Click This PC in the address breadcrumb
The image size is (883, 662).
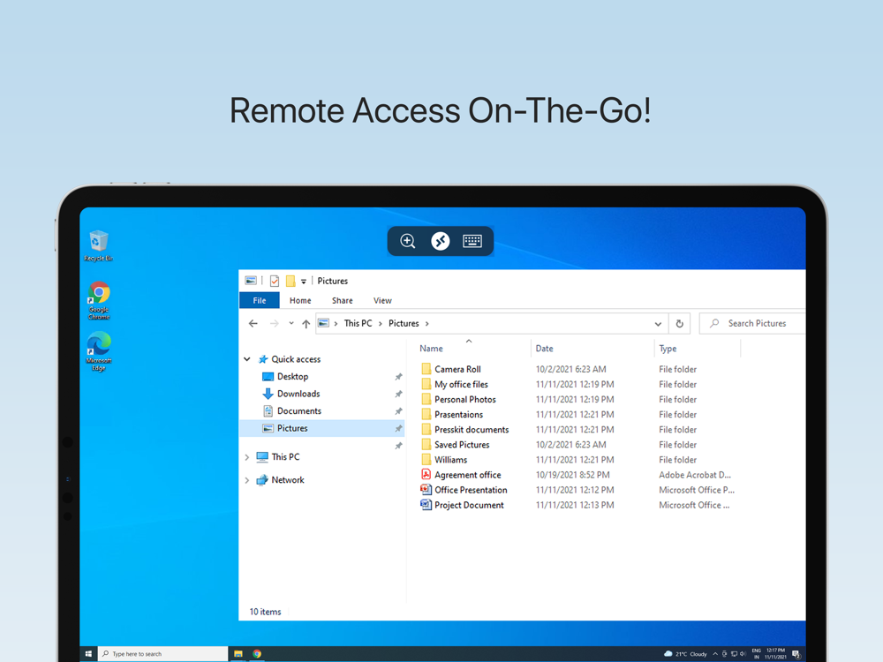[358, 324]
